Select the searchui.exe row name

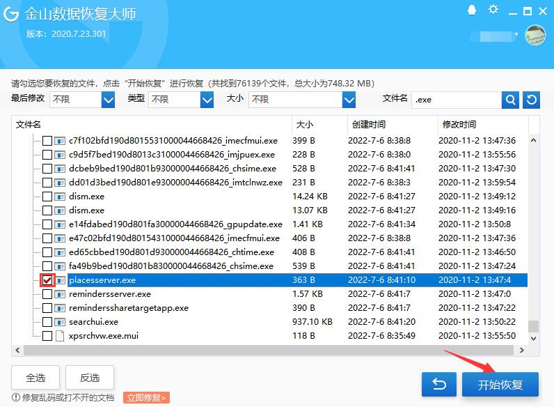point(93,322)
